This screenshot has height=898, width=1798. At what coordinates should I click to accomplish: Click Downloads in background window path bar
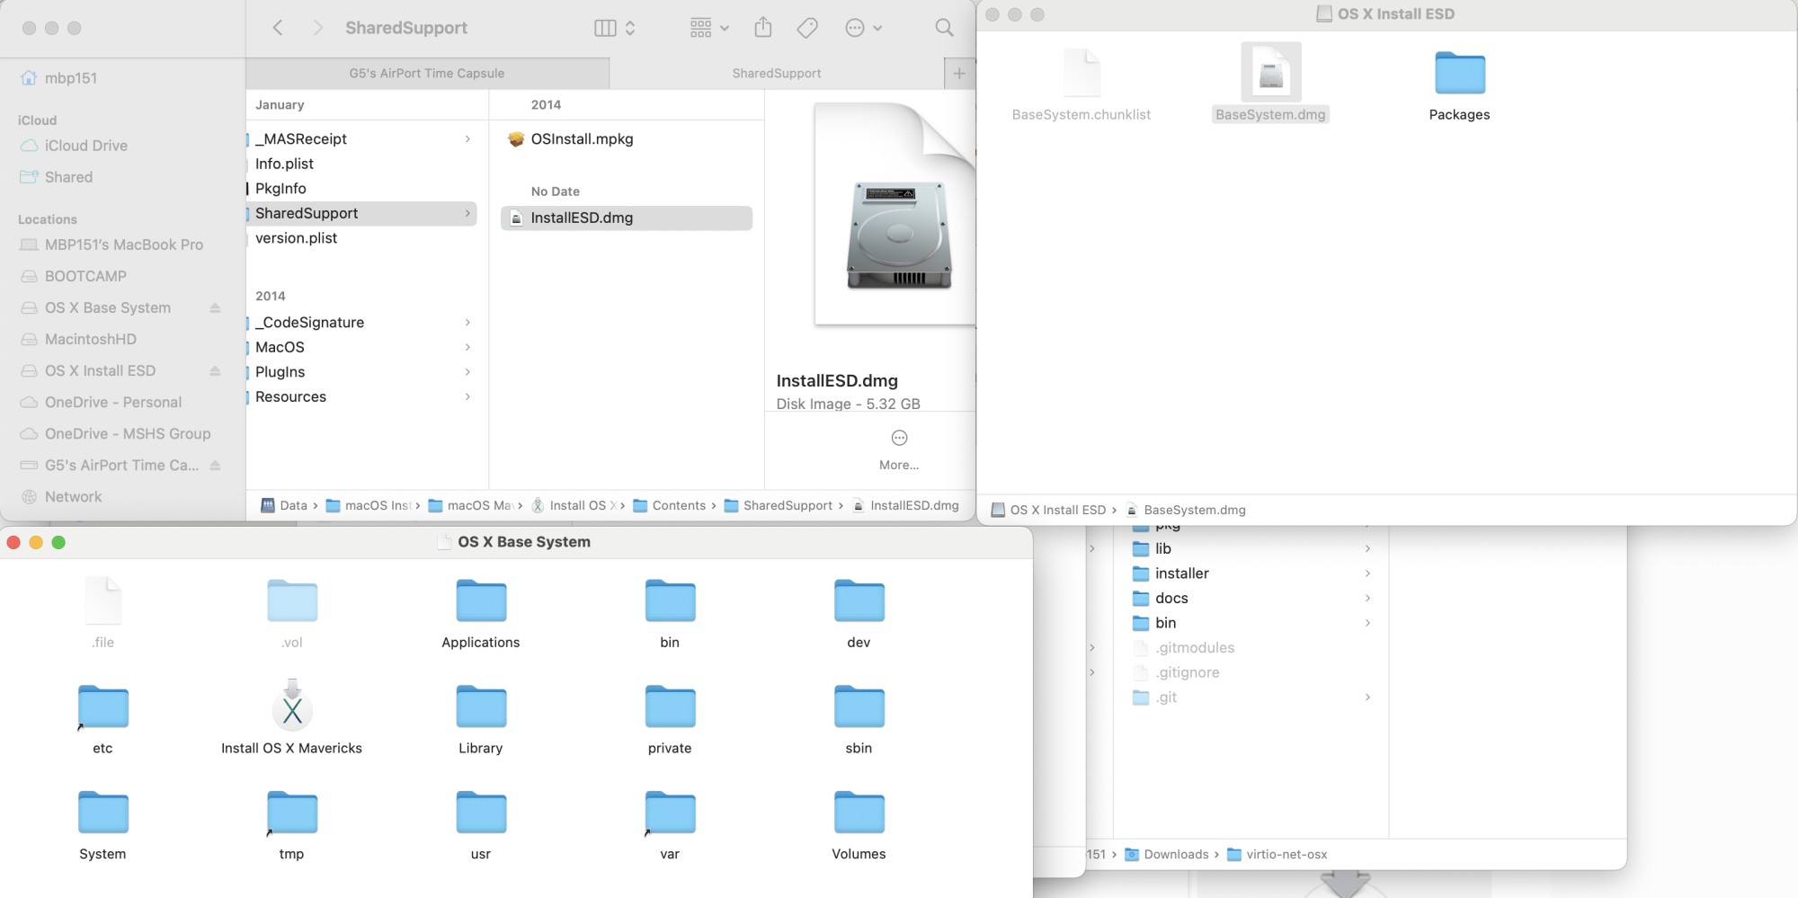1167,854
